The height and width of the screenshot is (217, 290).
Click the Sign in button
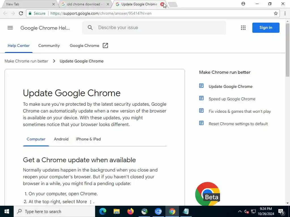pos(266,28)
